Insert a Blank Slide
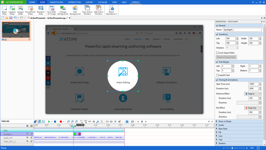 tap(4, 10)
